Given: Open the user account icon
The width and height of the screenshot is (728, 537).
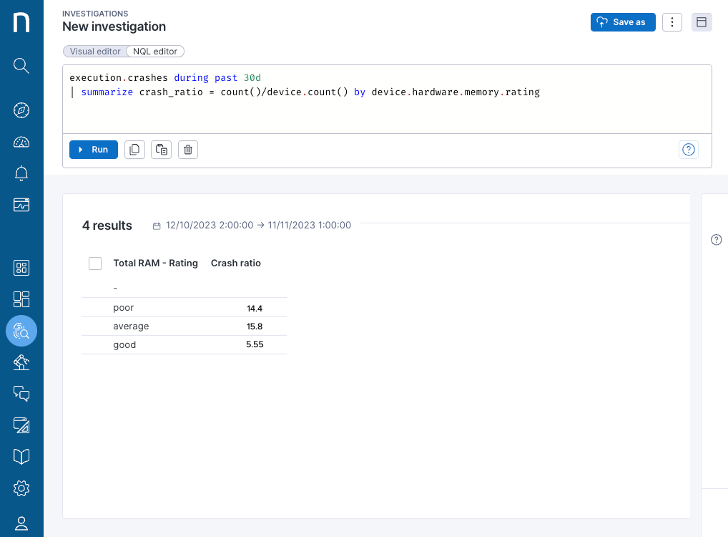Looking at the screenshot, I should pos(21,523).
